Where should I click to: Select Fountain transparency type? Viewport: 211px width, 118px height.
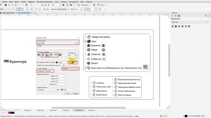(x=179, y=26)
